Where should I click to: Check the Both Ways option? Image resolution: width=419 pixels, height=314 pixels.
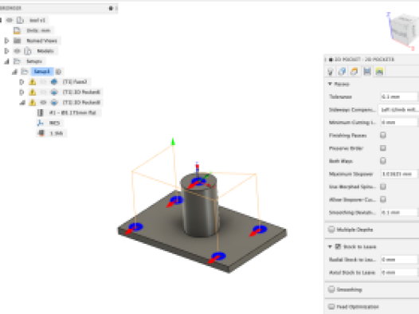pyautogui.click(x=383, y=161)
